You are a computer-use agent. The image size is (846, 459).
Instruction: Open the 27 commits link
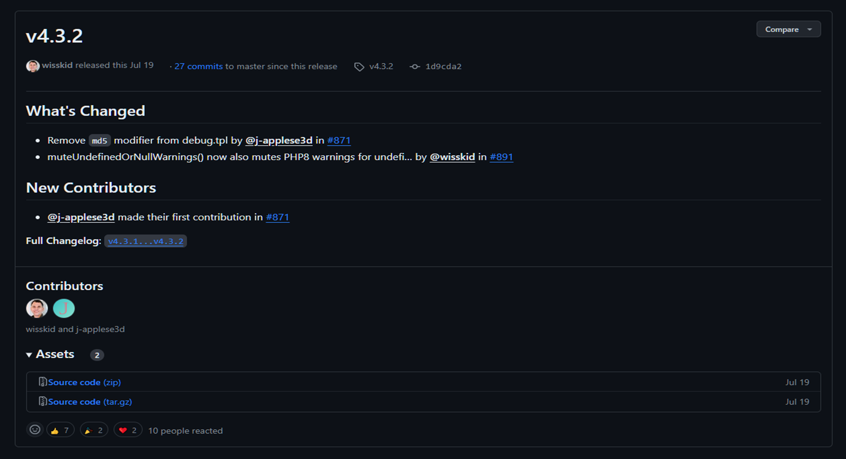tap(198, 67)
